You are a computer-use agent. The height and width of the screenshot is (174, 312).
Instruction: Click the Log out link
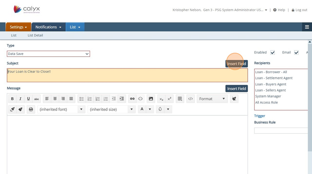point(299,10)
